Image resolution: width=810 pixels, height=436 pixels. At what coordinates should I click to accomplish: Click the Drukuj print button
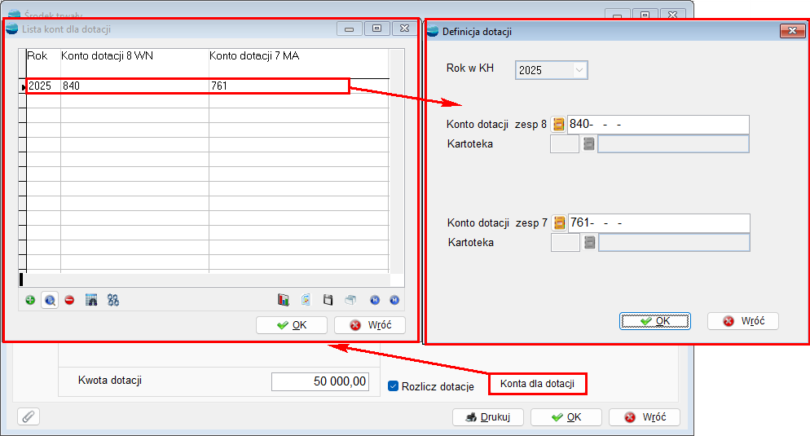point(487,416)
